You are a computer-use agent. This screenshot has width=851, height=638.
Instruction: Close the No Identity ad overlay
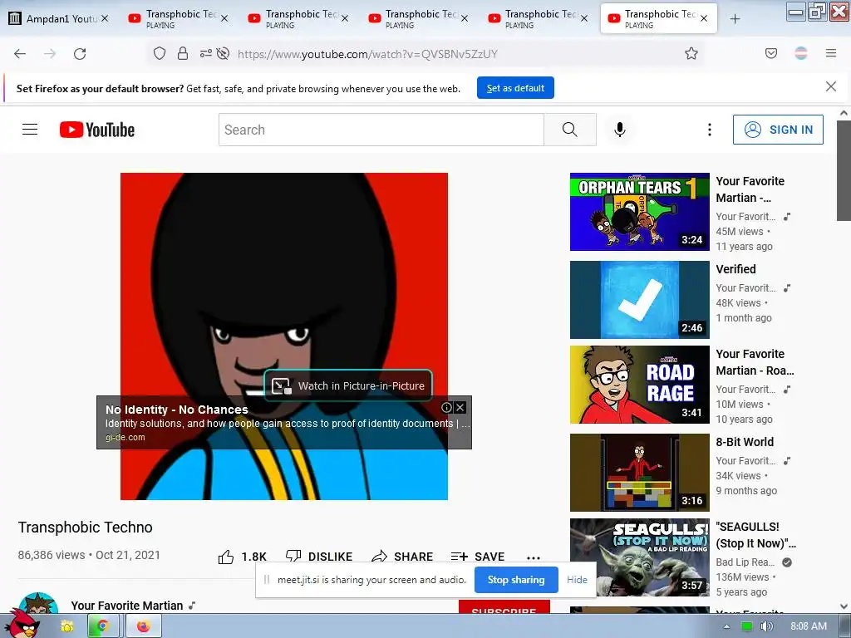point(460,407)
